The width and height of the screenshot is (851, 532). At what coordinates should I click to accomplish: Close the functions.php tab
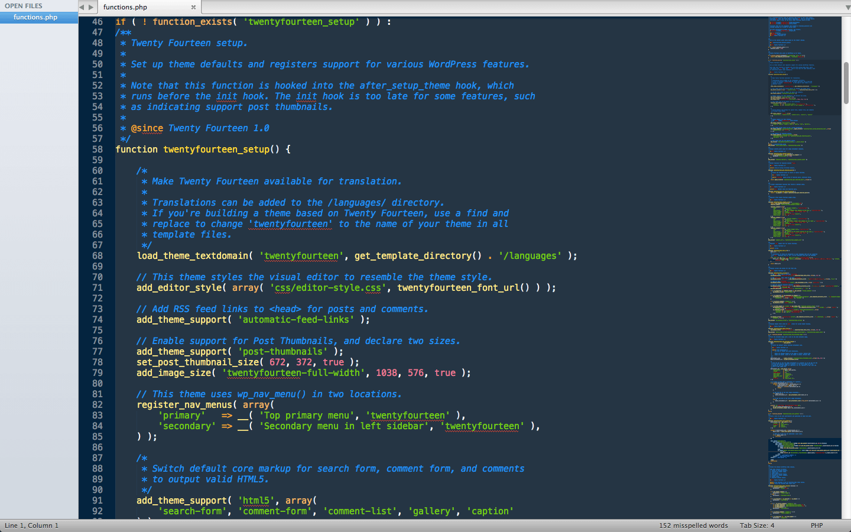pos(193,8)
